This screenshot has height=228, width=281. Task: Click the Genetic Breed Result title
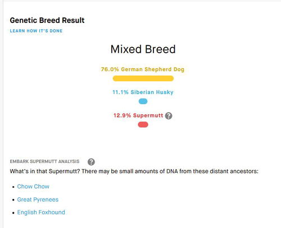pos(47,20)
